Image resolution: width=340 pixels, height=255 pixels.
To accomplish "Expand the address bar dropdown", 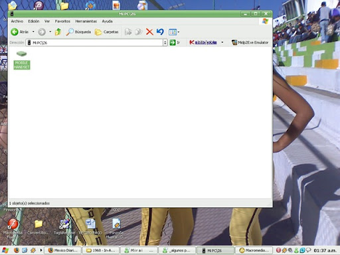I will (165, 42).
